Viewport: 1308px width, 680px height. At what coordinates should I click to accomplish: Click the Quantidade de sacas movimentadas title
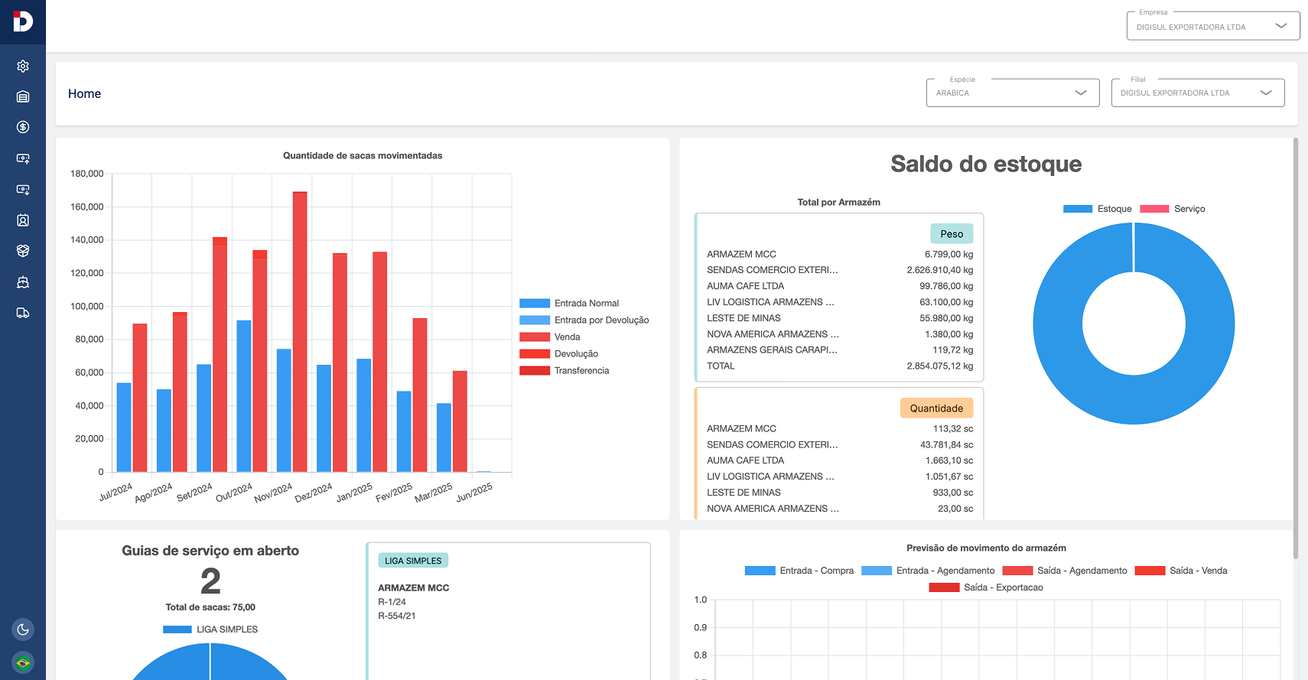click(x=363, y=155)
